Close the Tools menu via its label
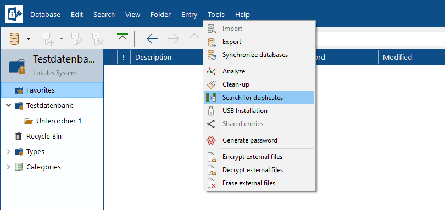The image size is (445, 210). click(216, 14)
